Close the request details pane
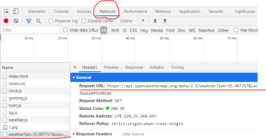 [75, 67]
